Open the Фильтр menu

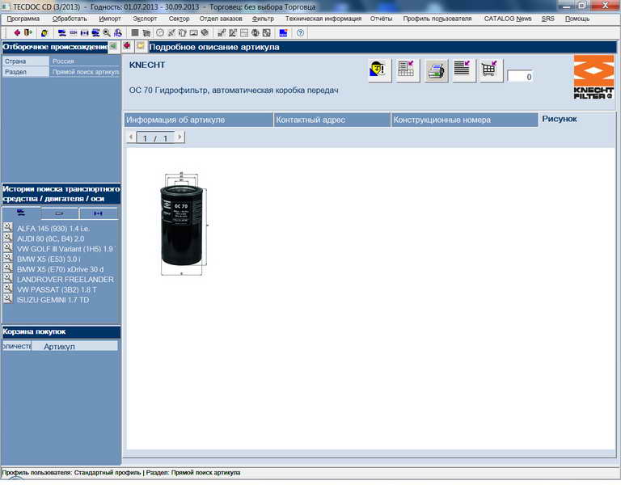coord(263,18)
